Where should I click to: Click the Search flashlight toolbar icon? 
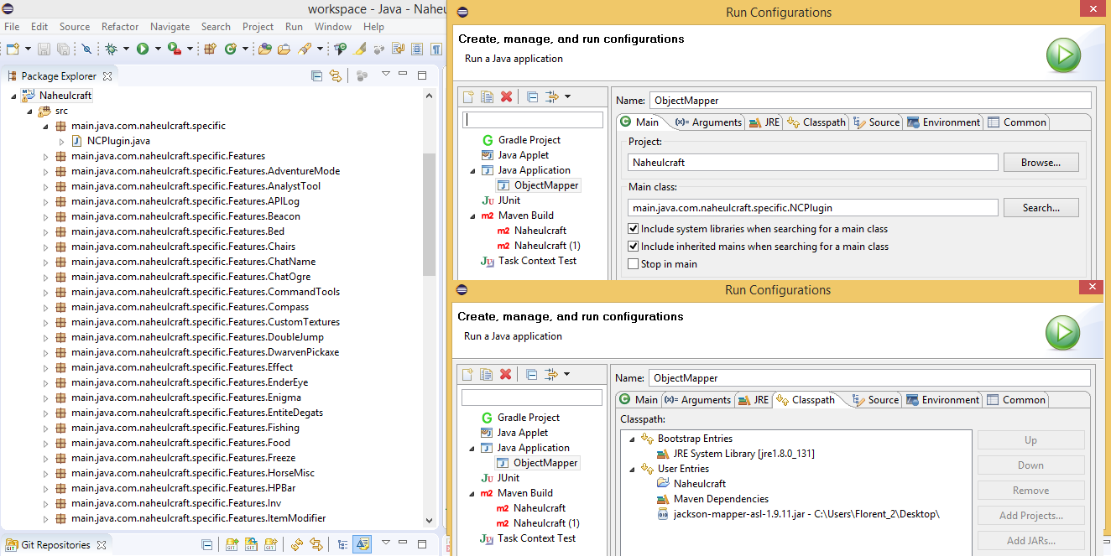click(x=305, y=49)
